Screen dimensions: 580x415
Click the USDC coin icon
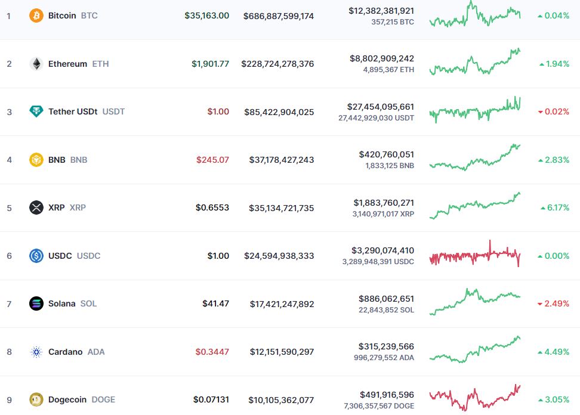coord(36,255)
